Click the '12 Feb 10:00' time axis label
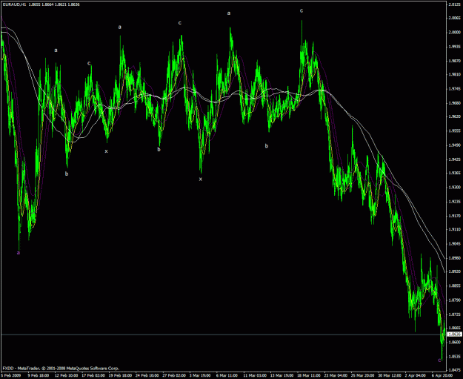463x379 pixels. click(66, 375)
